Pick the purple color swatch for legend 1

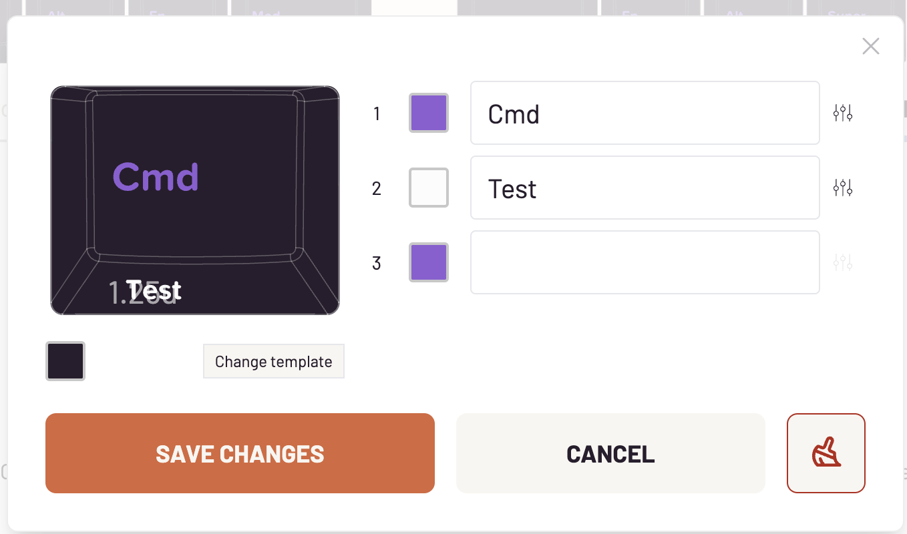(x=428, y=113)
